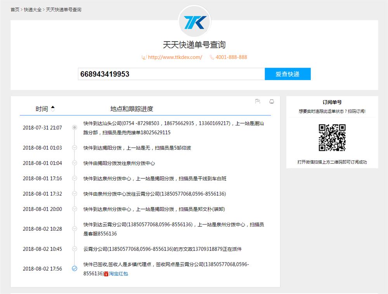The width and height of the screenshot is (388, 294).
Task: Click 天天快递单号查询 in the breadcrumb
Action: tap(64, 10)
